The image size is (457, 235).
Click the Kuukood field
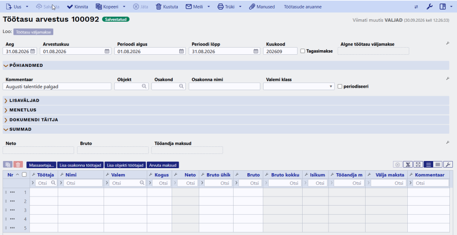[280, 51]
